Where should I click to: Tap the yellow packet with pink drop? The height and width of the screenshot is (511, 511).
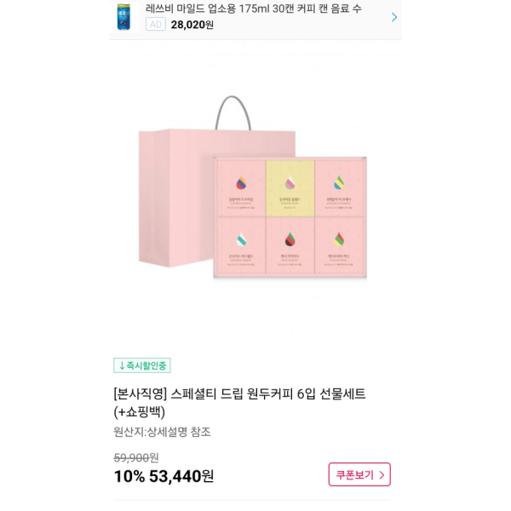(x=290, y=188)
